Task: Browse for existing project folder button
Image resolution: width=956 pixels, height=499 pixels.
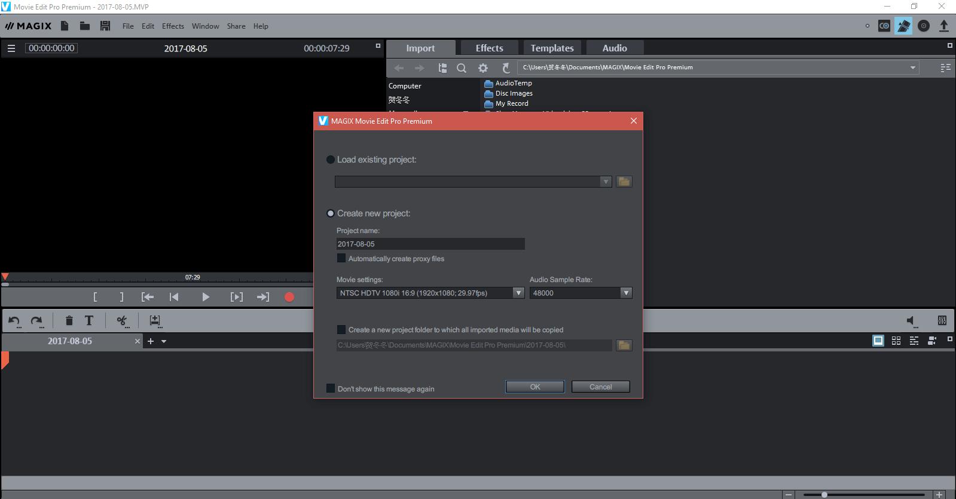Action: 624,182
